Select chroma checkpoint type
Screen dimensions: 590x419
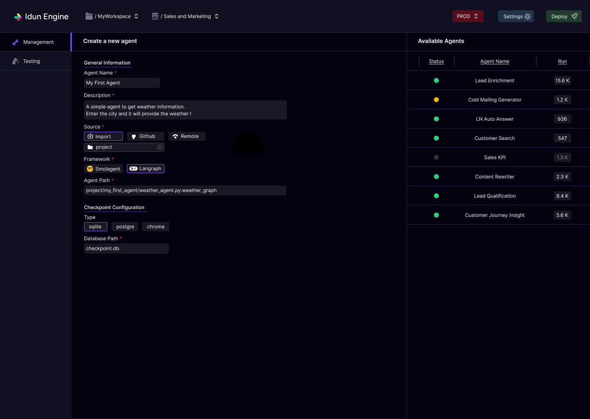pyautogui.click(x=156, y=227)
